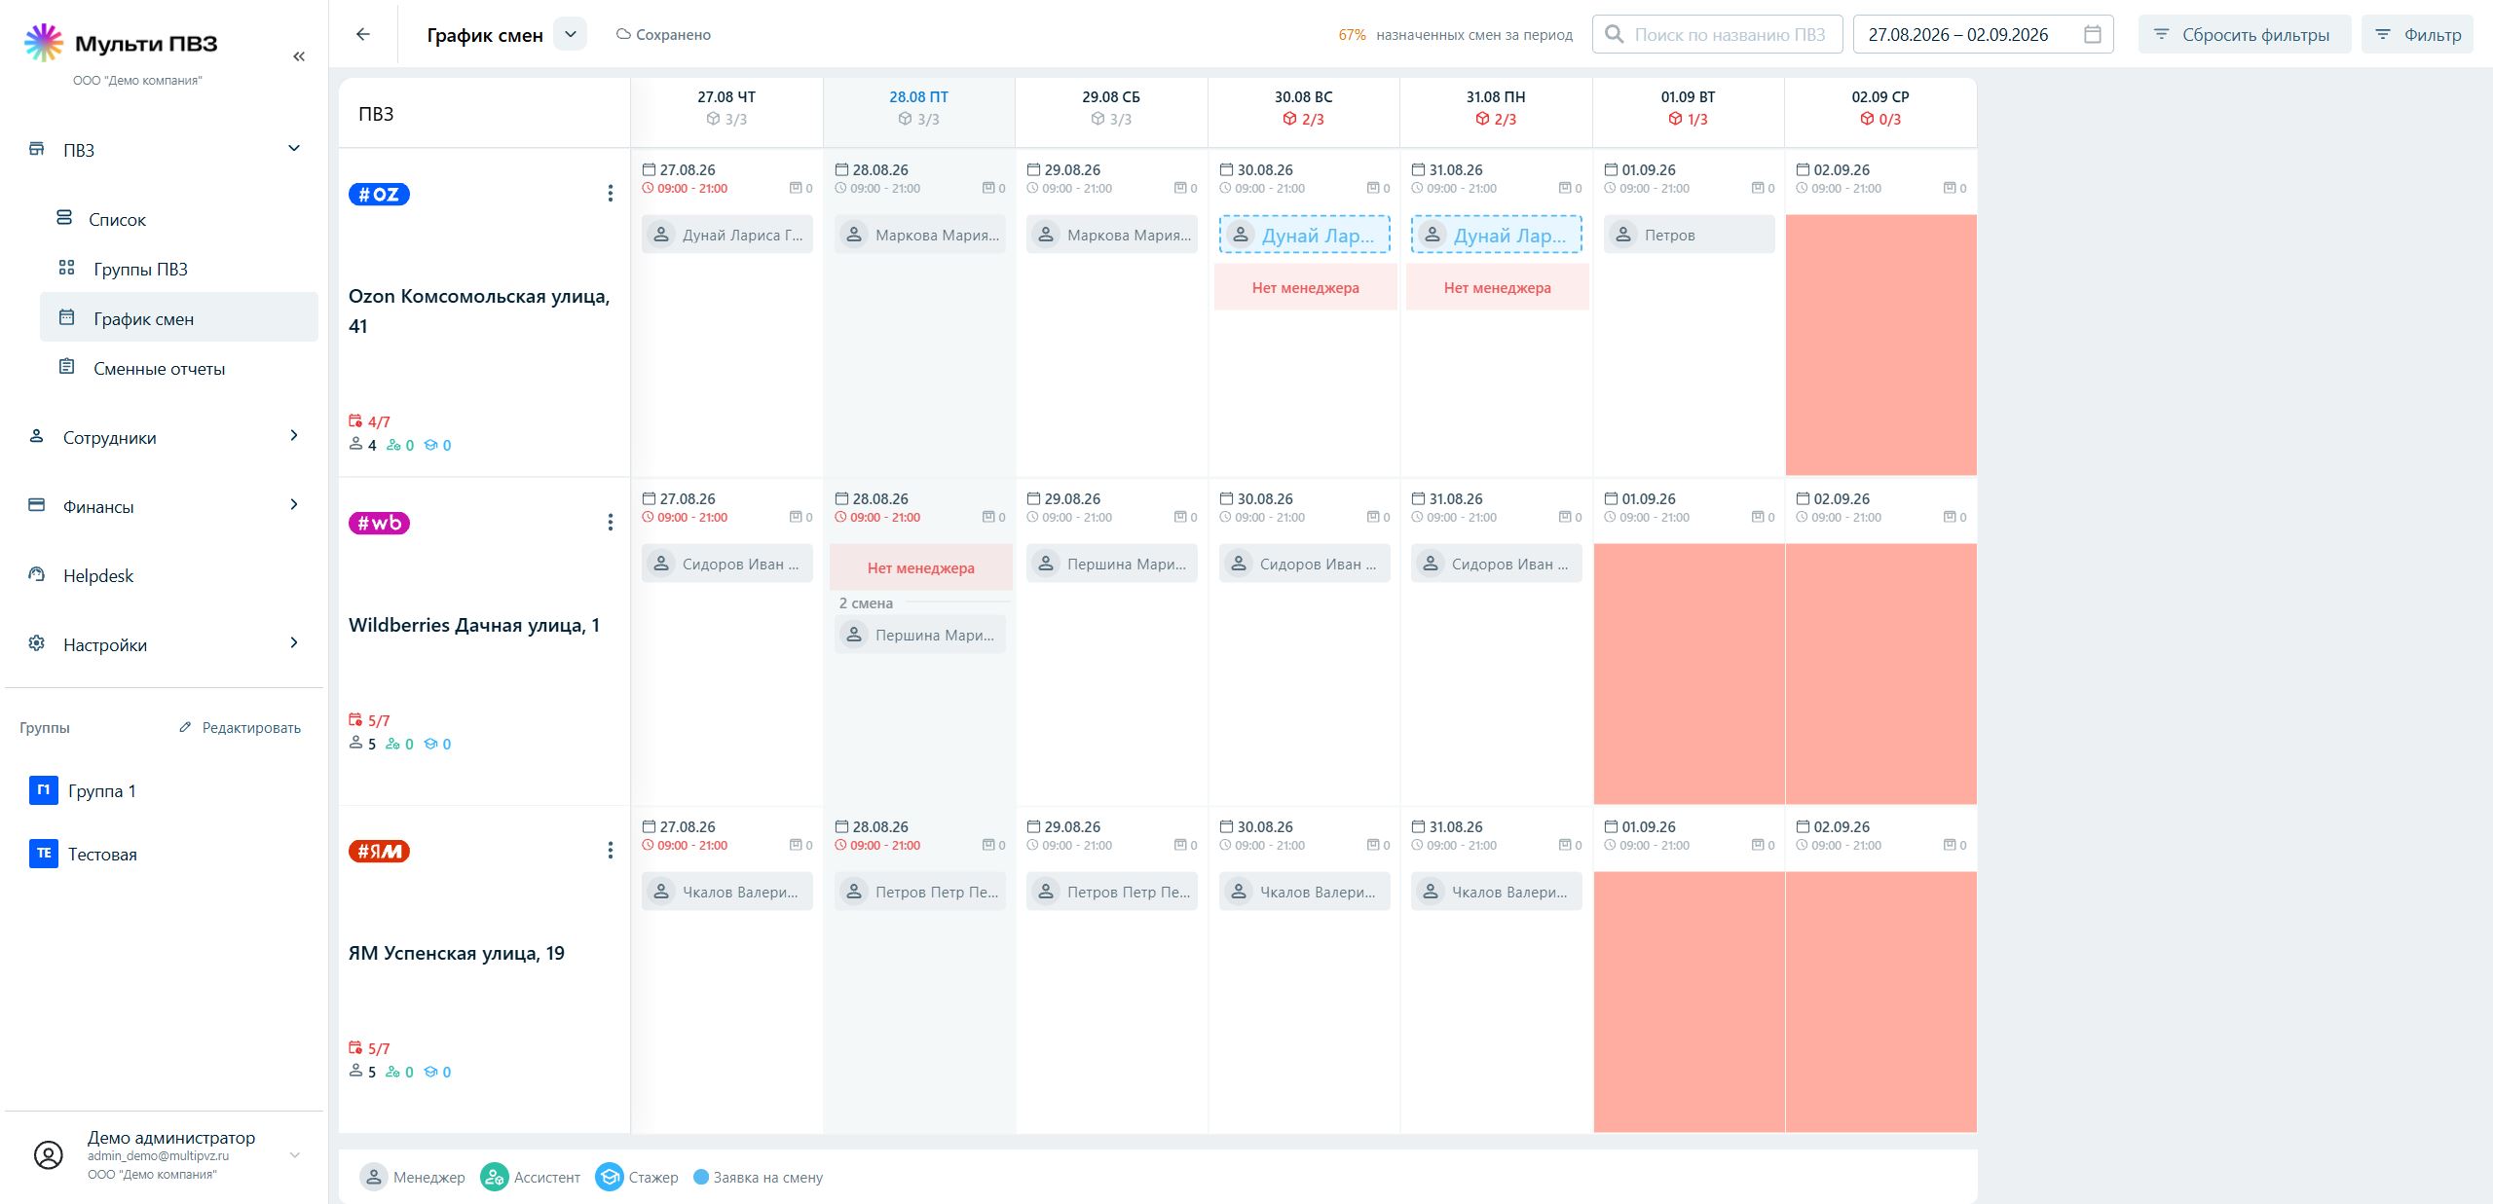Click the #OZ marketplace badge
This screenshot has height=1204, width=2493.
tap(379, 194)
